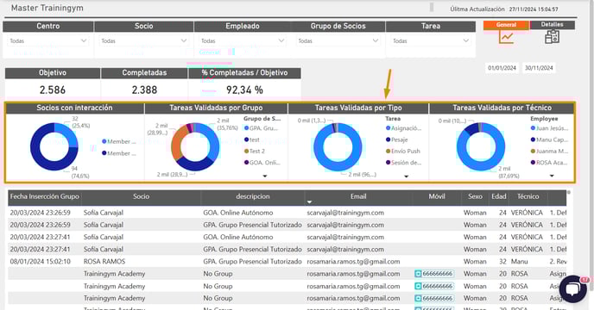This screenshot has width=594, height=310.
Task: Open the General line chart view icon
Action: 506,37
